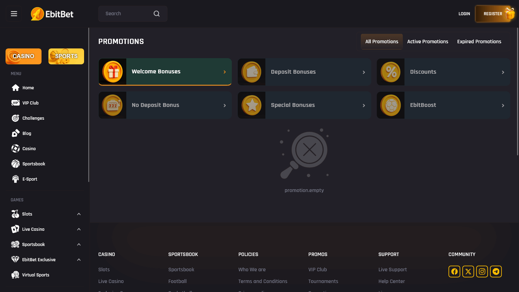Collapse the Sportsbook games section chevron

click(x=79, y=245)
